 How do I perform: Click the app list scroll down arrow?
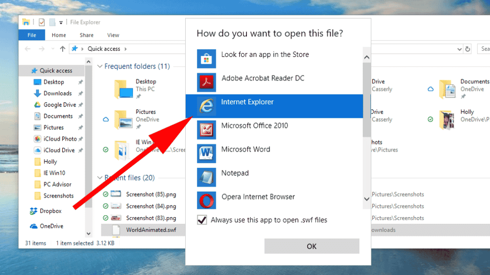[x=367, y=199]
